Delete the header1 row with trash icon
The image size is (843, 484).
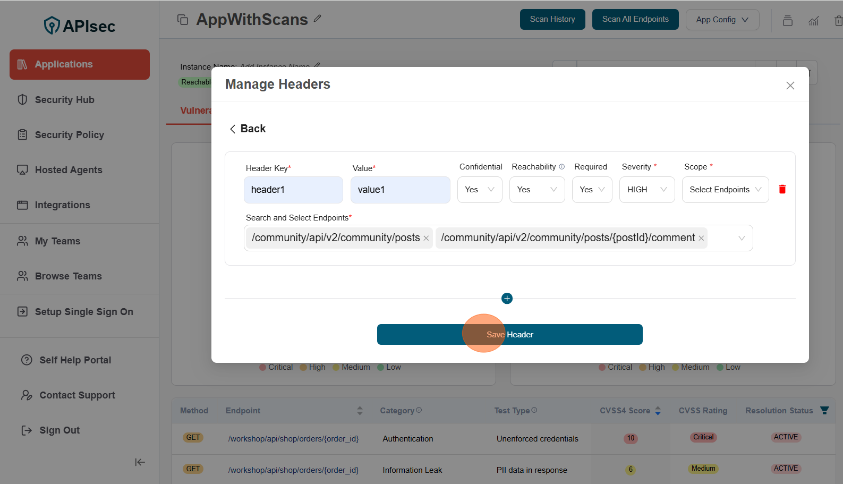tap(782, 190)
